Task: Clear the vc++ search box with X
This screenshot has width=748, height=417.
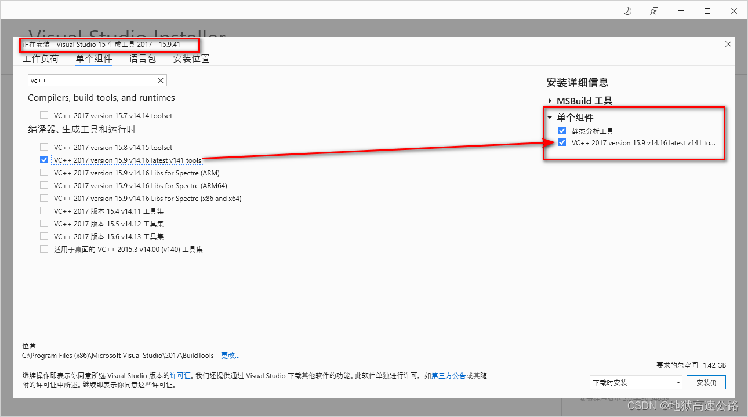Action: pos(161,81)
